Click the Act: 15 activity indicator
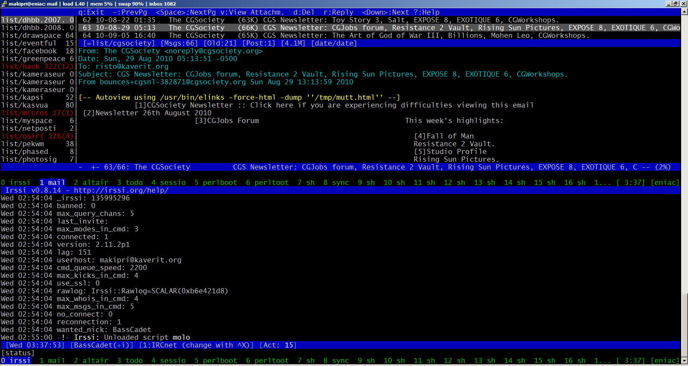 (x=278, y=345)
